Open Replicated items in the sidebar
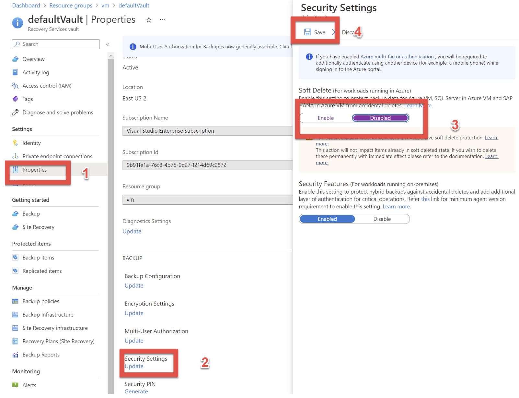Viewport: 519px width, 398px height. click(42, 271)
